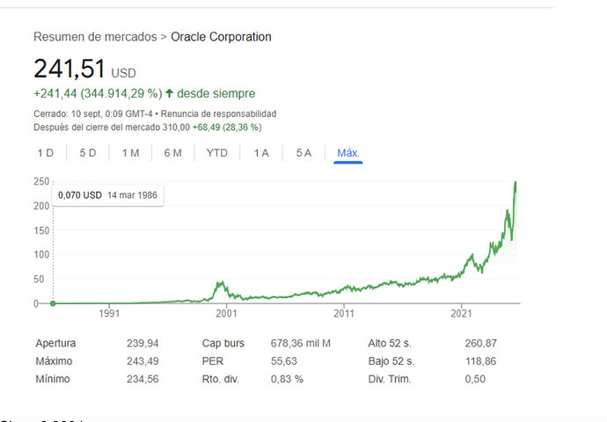Select the 1 D time range tab
The image size is (607, 422).
click(x=46, y=153)
